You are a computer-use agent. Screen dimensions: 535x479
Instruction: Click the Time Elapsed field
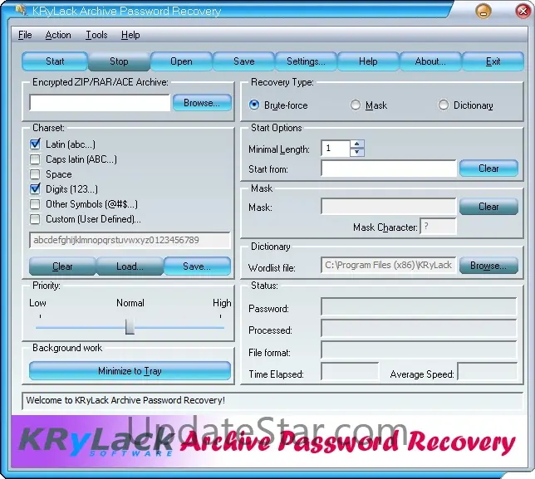[x=350, y=372]
